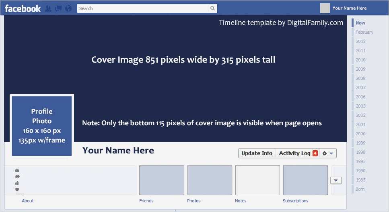The height and width of the screenshot is (212, 389).
Task: Jump to 2009 on timeline
Action: (360, 69)
